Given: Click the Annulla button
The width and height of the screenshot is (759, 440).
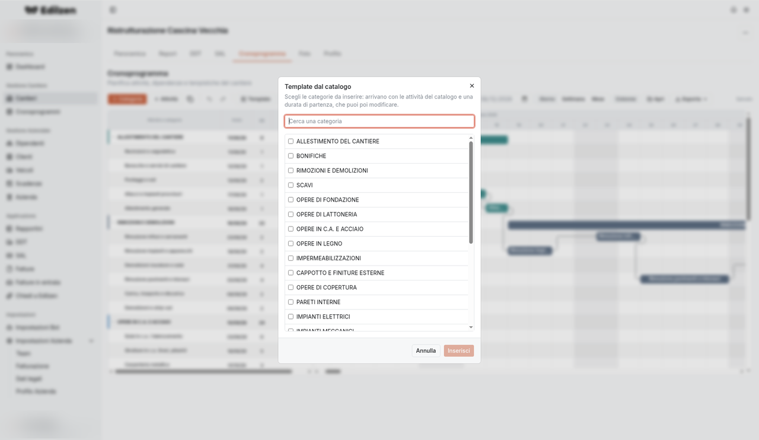Looking at the screenshot, I should click(x=426, y=350).
